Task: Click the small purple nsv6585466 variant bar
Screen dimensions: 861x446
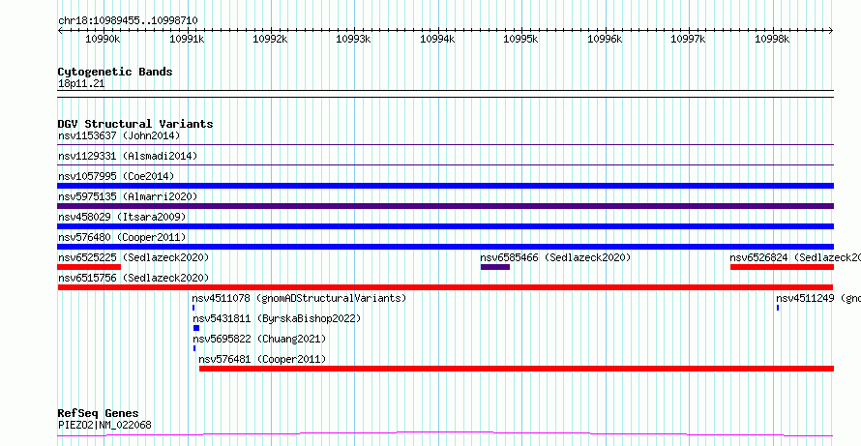Action: (495, 267)
